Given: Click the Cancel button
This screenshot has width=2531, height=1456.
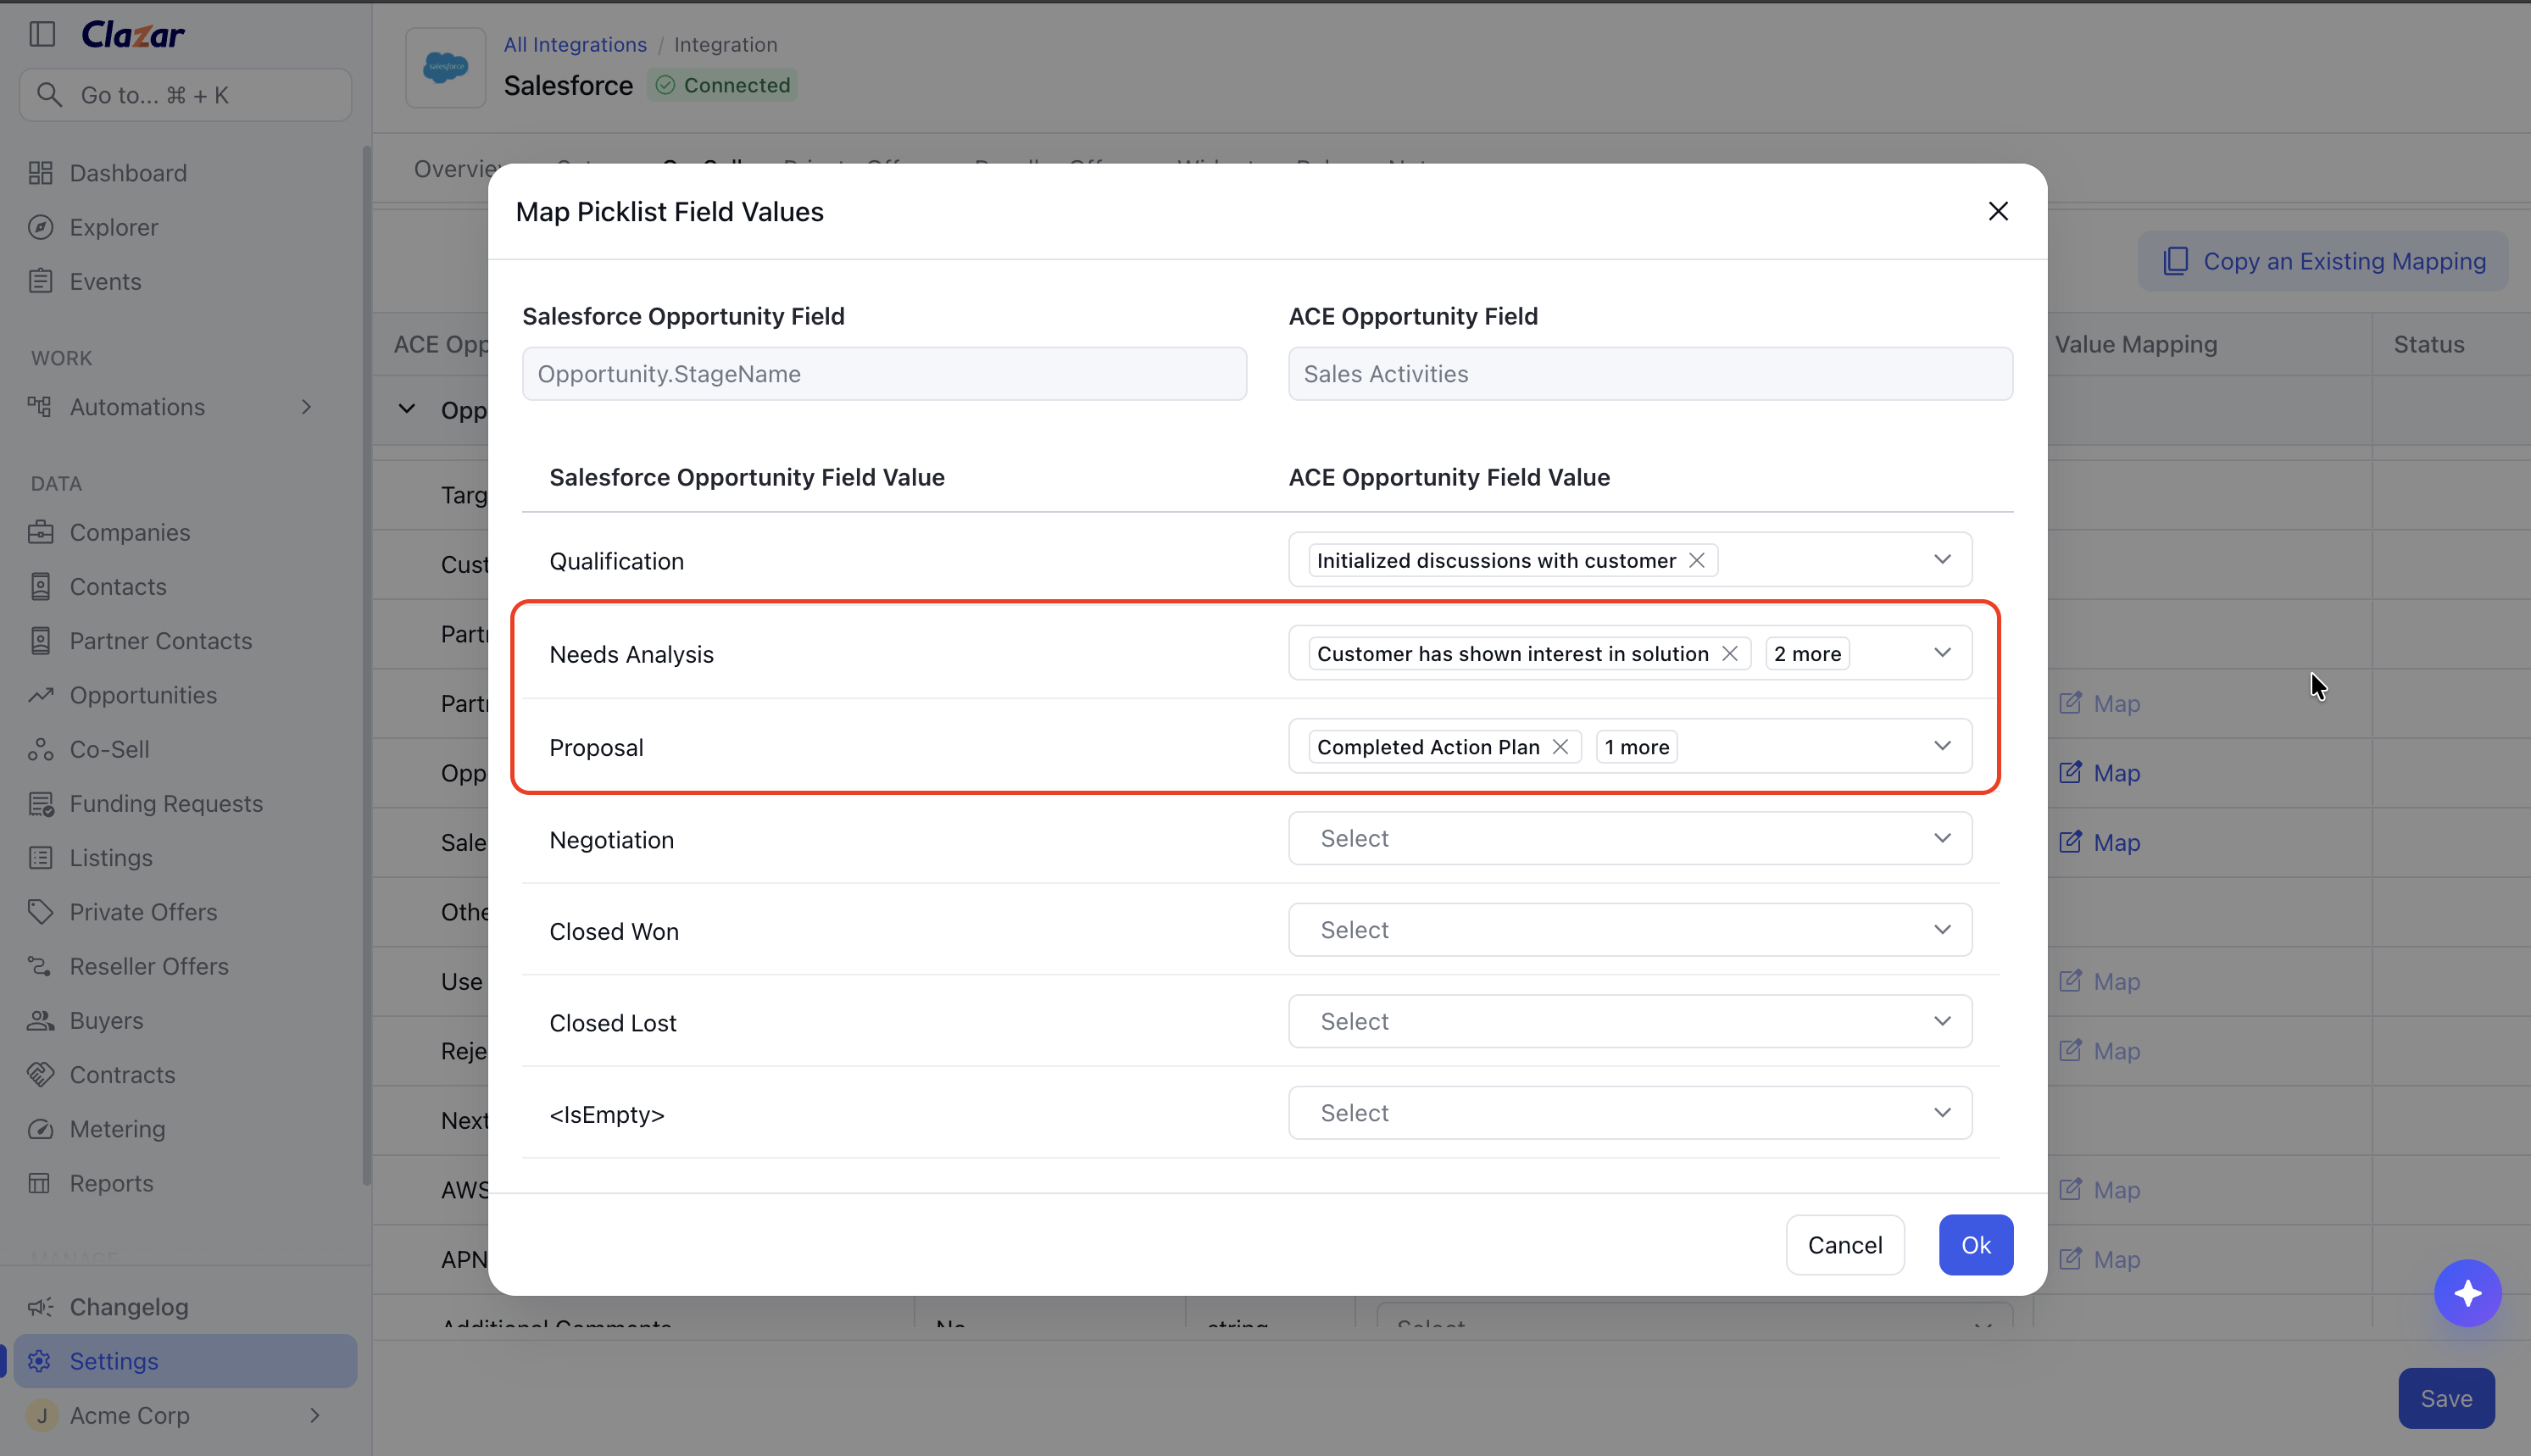Looking at the screenshot, I should [x=1845, y=1245].
